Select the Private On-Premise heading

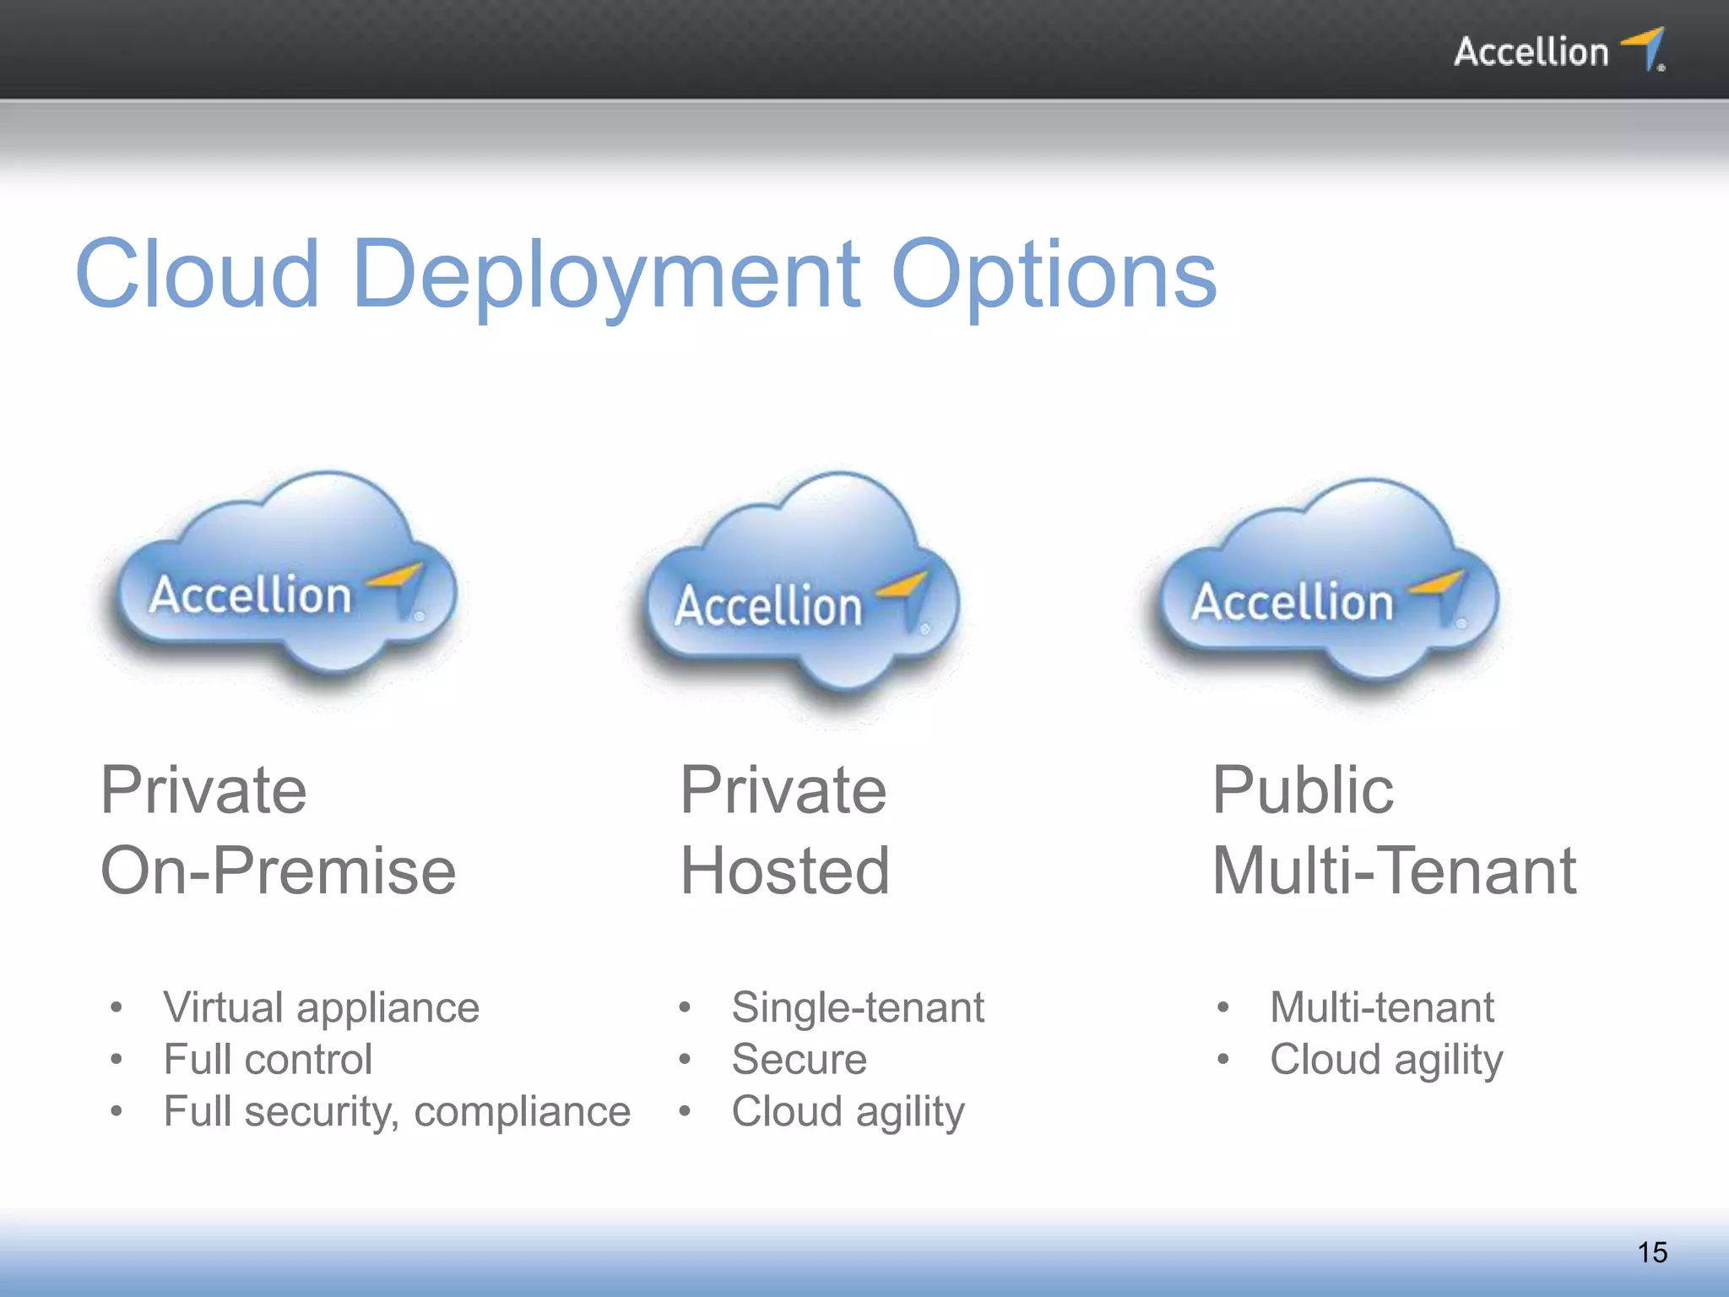point(278,829)
